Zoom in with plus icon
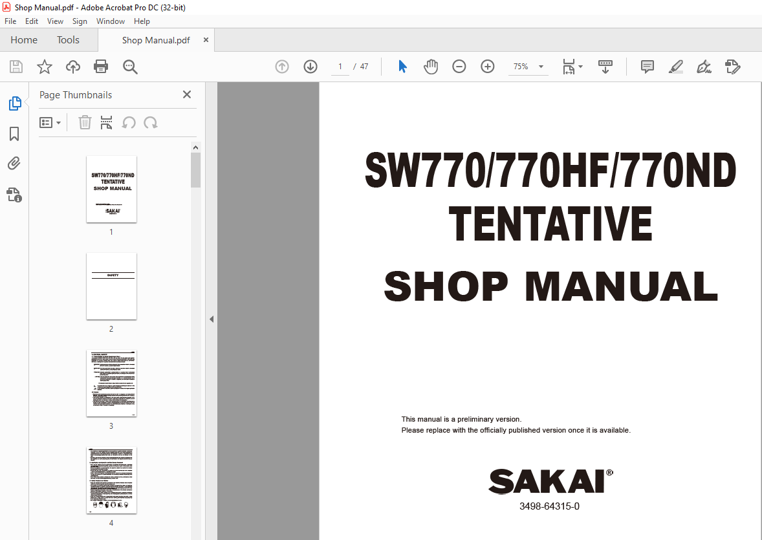Viewport: 762px width, 540px height. [488, 67]
